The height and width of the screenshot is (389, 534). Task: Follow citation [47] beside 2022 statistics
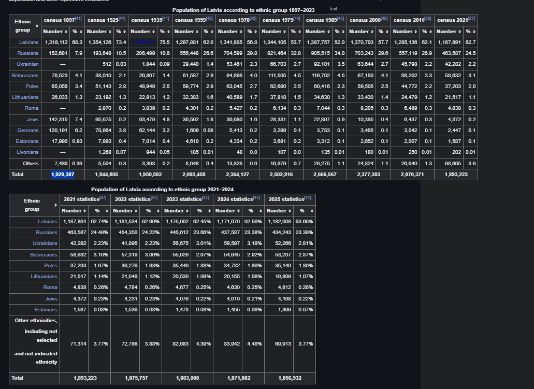click(x=154, y=197)
